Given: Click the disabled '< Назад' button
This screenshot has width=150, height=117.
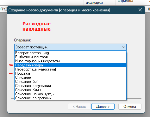Looking at the screenshot, I should 79,107.
